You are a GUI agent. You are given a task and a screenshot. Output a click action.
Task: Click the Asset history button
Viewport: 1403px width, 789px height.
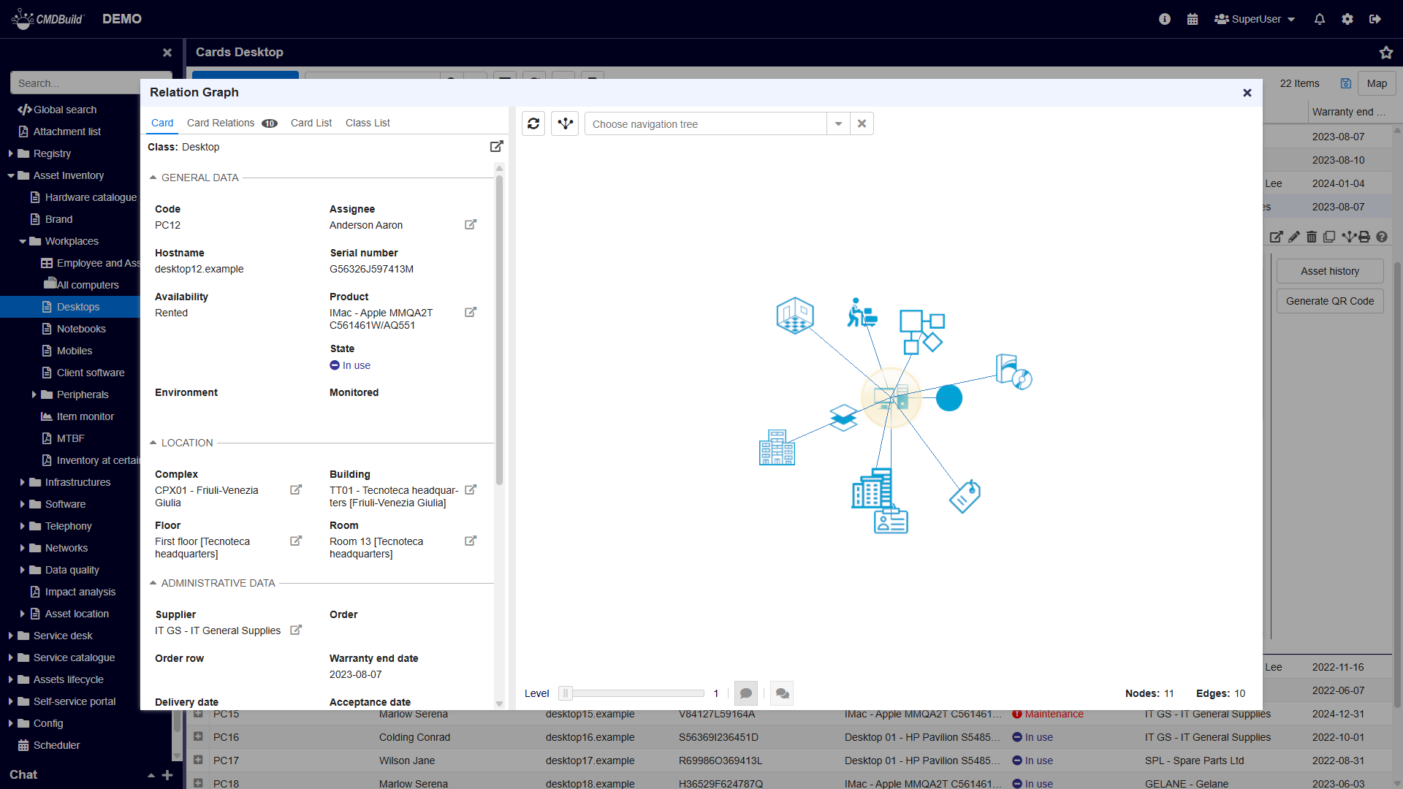point(1329,271)
